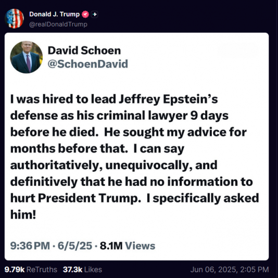Click the word "authoritatively," in the tweet
278x278 pixels.
pyautogui.click(x=56, y=165)
